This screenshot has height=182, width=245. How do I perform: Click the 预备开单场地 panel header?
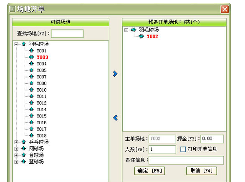pyautogui.click(x=174, y=22)
